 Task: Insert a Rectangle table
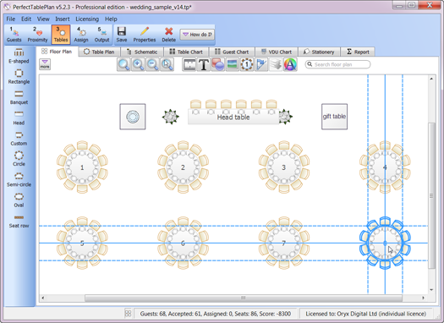(x=19, y=76)
